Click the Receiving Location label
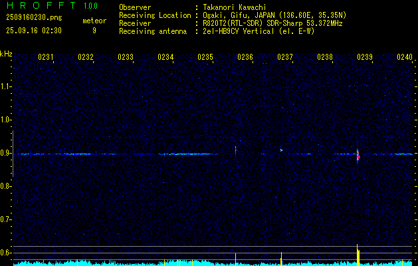The height and width of the screenshot is (266, 418). coord(155,15)
